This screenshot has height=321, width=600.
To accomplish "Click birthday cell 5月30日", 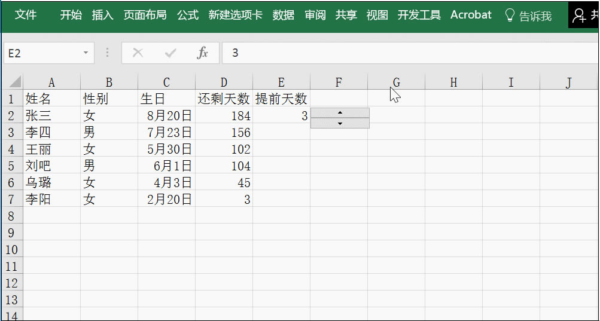I will pyautogui.click(x=166, y=149).
